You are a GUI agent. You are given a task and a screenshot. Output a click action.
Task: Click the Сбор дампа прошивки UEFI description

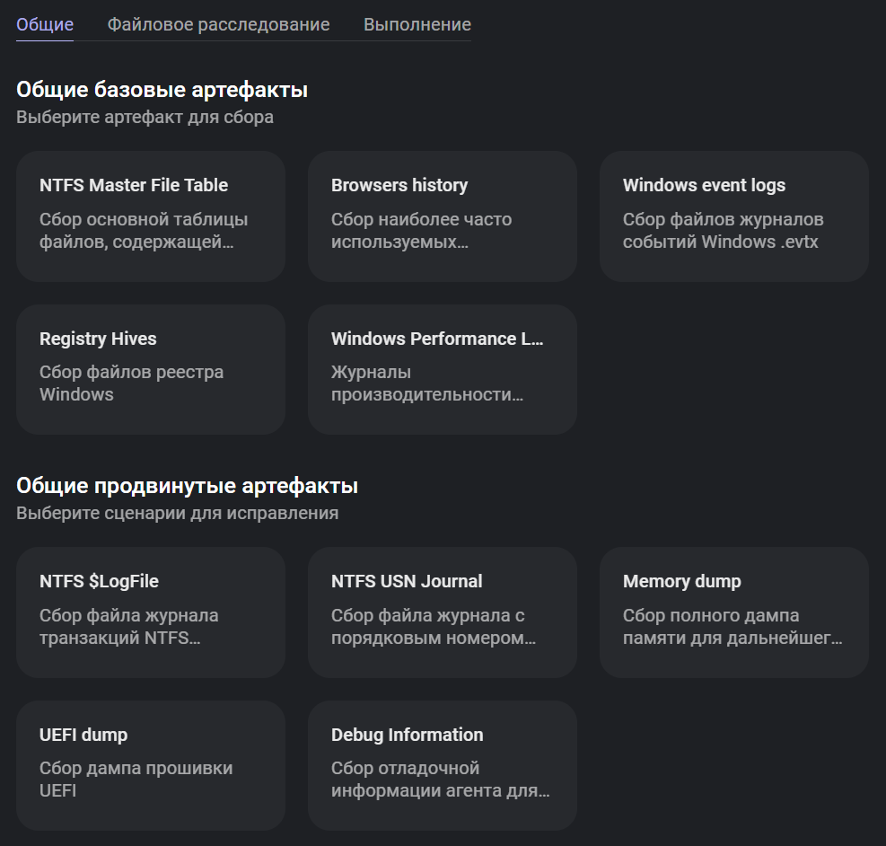[x=136, y=780]
